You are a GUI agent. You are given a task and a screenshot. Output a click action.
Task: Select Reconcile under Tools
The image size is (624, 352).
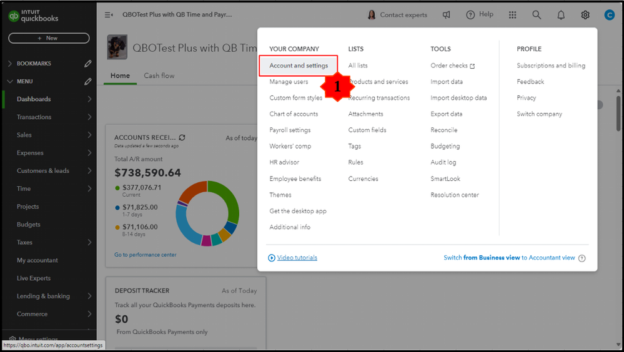[443, 130]
